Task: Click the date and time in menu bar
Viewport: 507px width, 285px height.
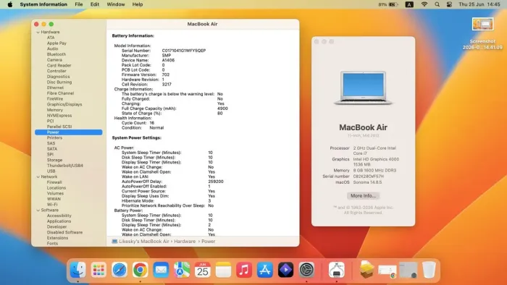Action: click(479, 4)
